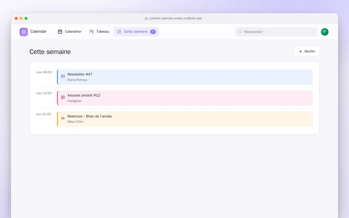The height and width of the screenshot is (218, 349).
Task: Click the Calendar brand name
Action: pos(38,32)
